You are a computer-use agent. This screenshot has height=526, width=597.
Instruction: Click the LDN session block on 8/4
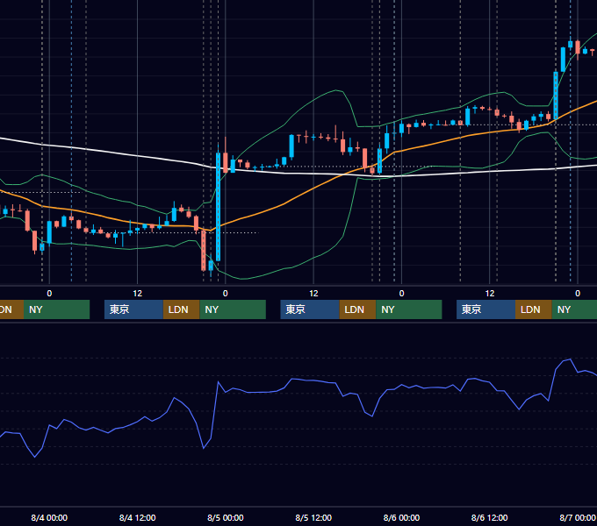tap(181, 309)
